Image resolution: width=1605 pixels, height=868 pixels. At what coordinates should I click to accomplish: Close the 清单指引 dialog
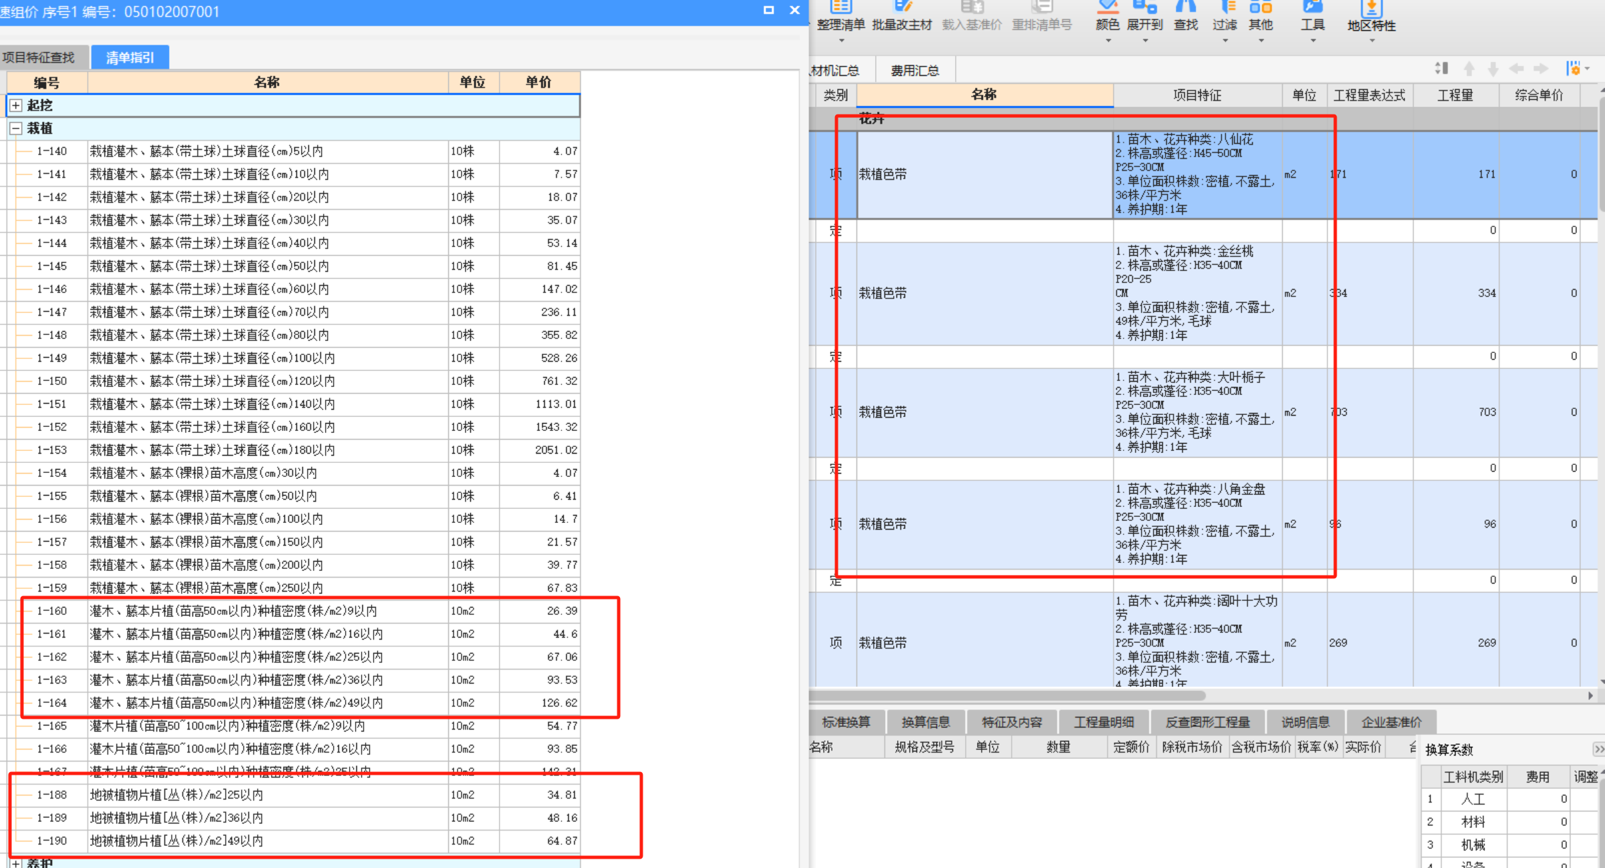(795, 10)
